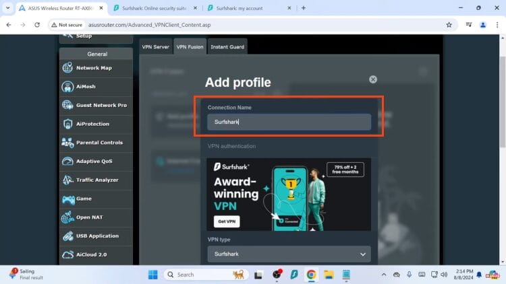Screen dimensions: 506x284
Task: Open a new browser tab
Action: tap(304, 8)
